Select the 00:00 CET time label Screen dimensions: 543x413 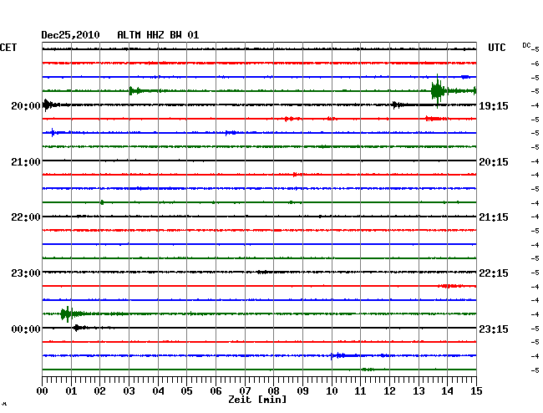[26, 329]
